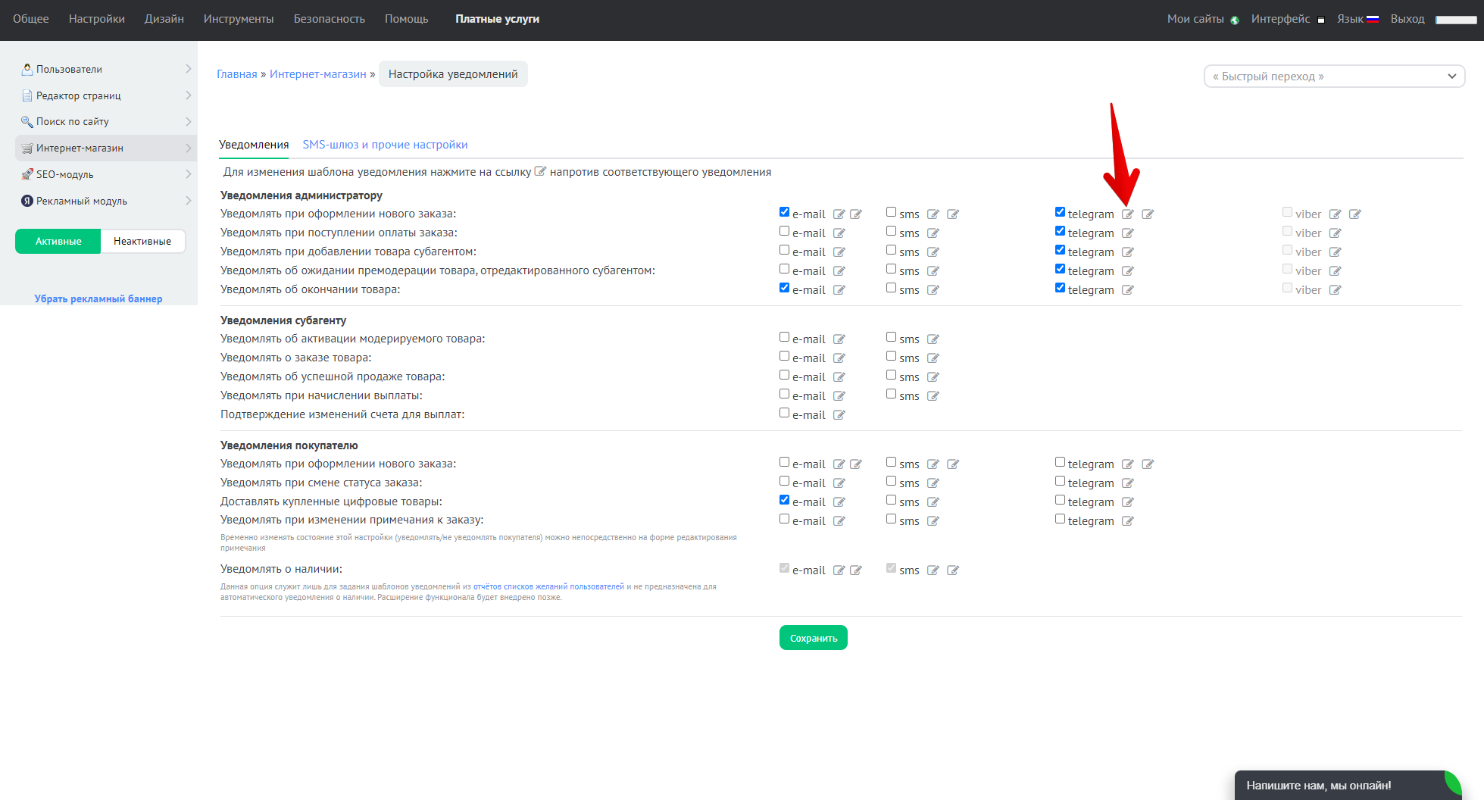
Task: Edit sms template for buyer order status change
Action: 933,483
